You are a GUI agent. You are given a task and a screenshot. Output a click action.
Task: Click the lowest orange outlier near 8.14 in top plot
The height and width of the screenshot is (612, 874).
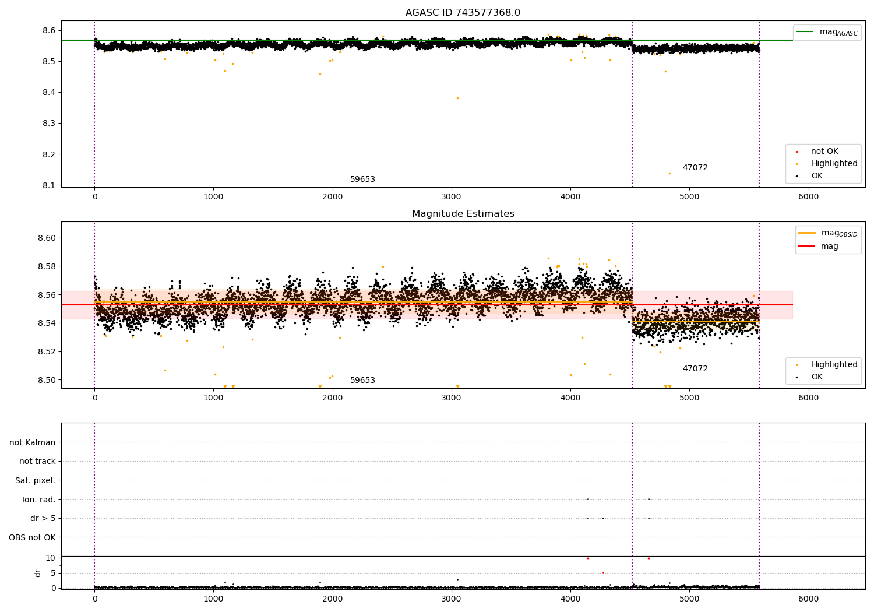click(669, 173)
